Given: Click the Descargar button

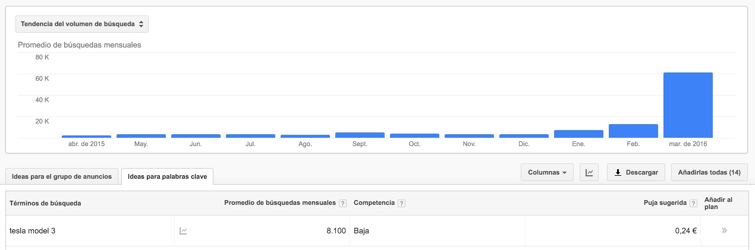Looking at the screenshot, I should pyautogui.click(x=635, y=172).
